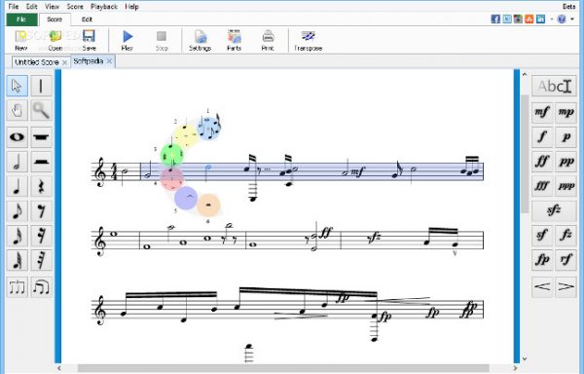Image resolution: width=584 pixels, height=374 pixels.
Task: Expand the help dropdown arrow top right
Action: [x=572, y=19]
